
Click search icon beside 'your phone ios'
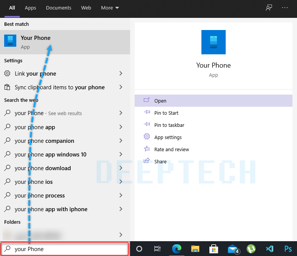[x=7, y=181]
